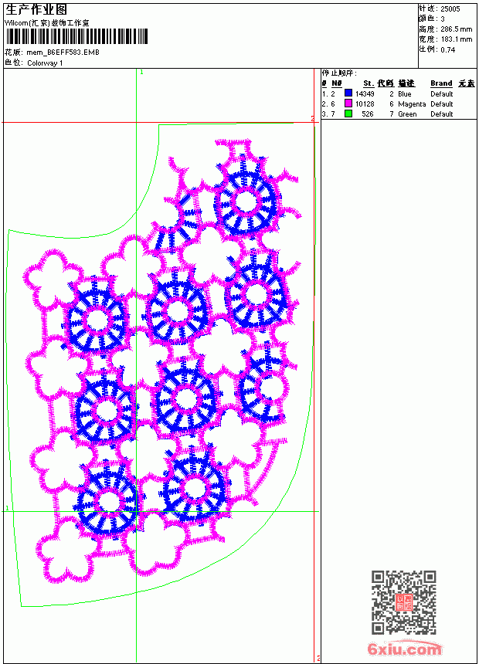Image resolution: width=479 pixels, height=664 pixels.
Task: Click the green '1' marker atop vertical guide
Action: pyautogui.click(x=141, y=73)
